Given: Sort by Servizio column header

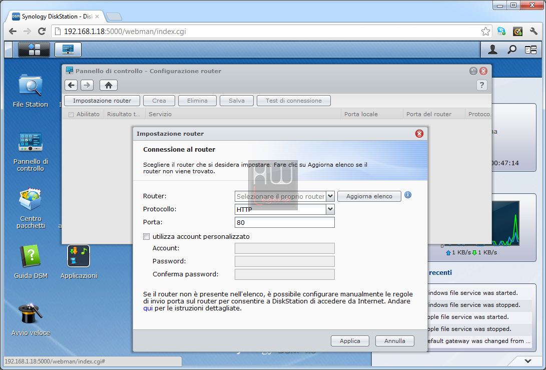Looking at the screenshot, I should [x=243, y=114].
